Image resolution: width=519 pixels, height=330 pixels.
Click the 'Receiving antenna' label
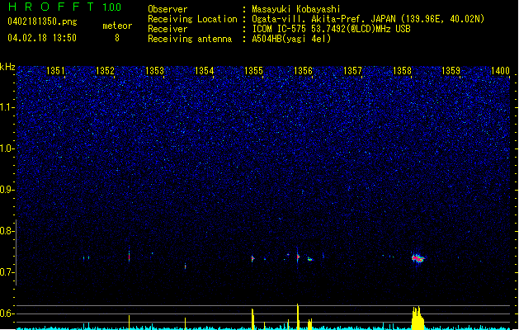click(190, 39)
